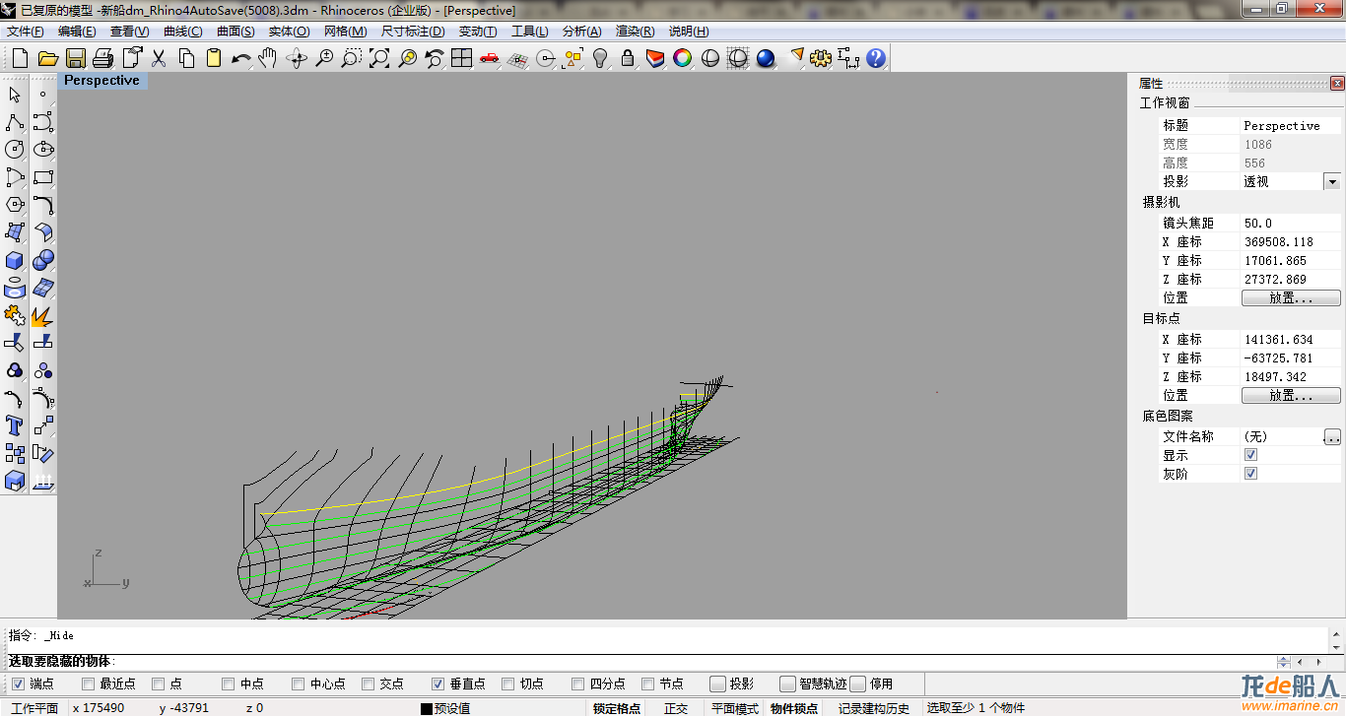
Task: Select the Ellipse tool
Action: click(43, 150)
